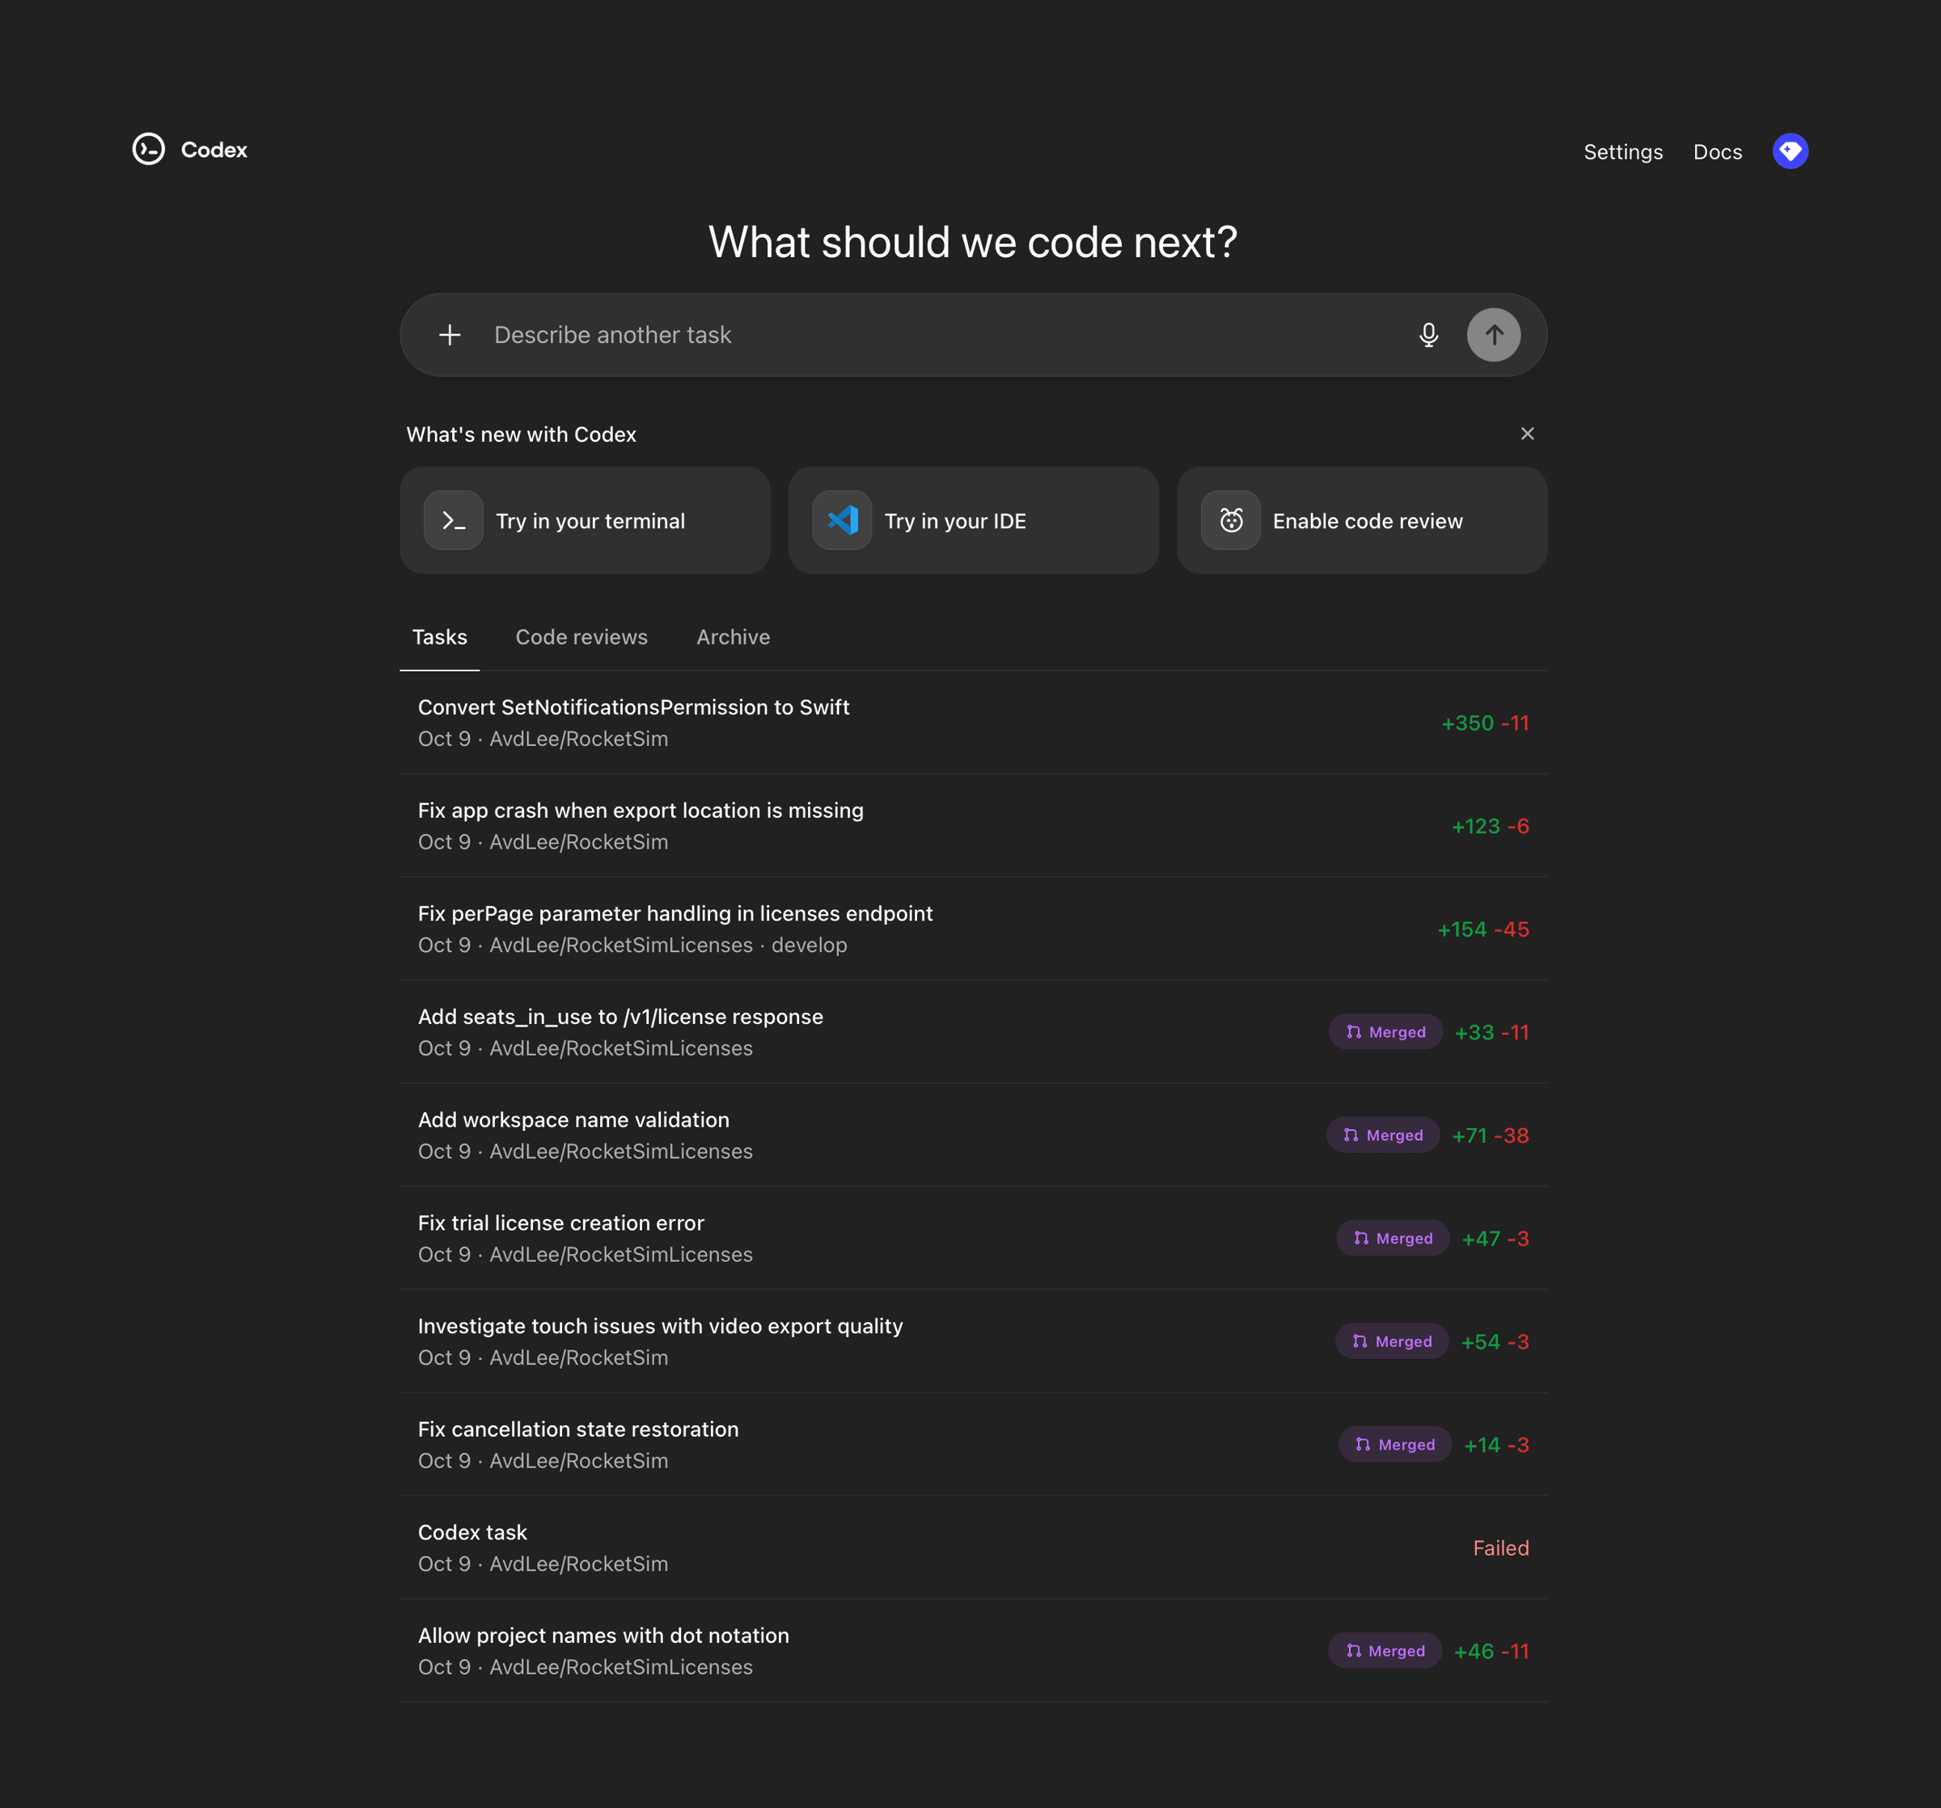Click the plus attach icon in task box
Image resolution: width=1941 pixels, height=1808 pixels.
pyautogui.click(x=449, y=335)
